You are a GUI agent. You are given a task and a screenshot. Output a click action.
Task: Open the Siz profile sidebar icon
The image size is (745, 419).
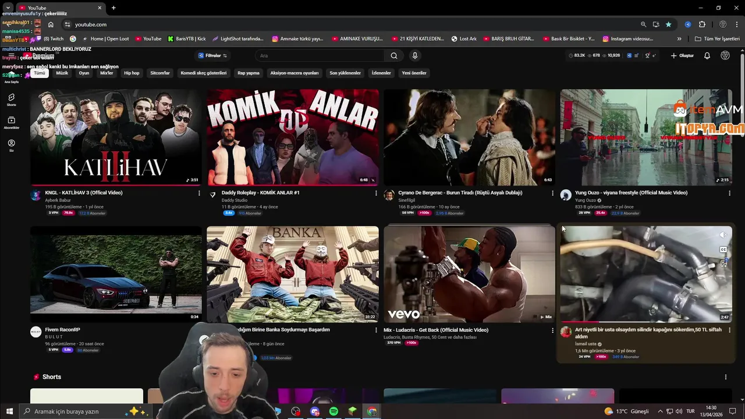click(11, 145)
